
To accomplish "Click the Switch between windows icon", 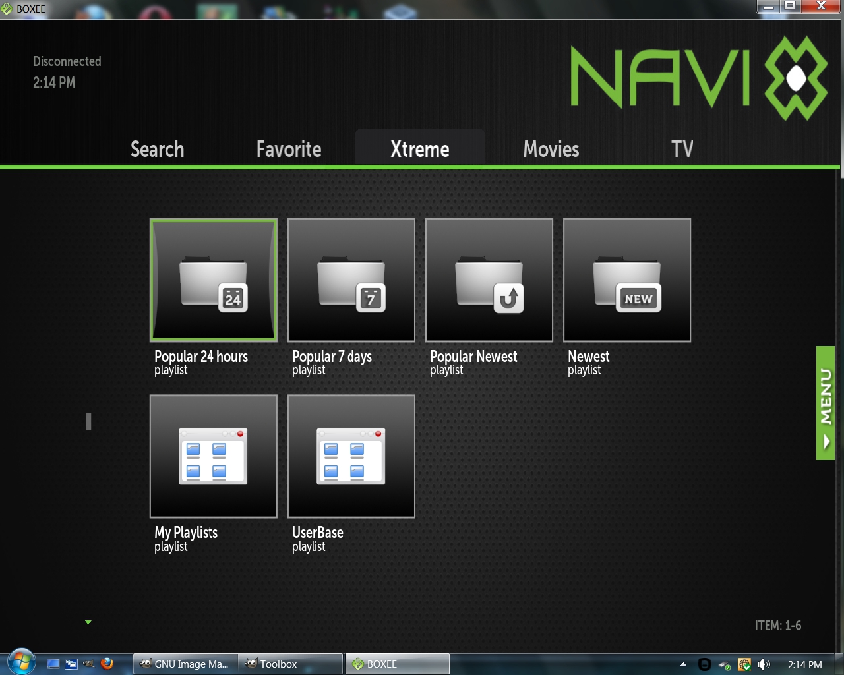I will [x=71, y=664].
